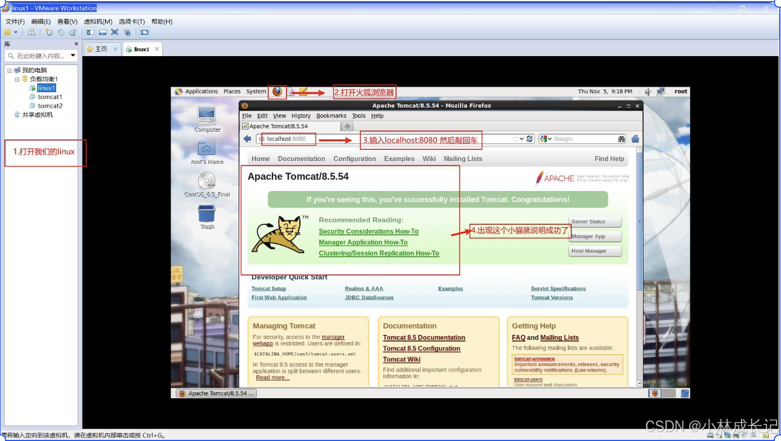Open Firefox's Bookmarks menu
Image resolution: width=781 pixels, height=441 pixels.
coord(331,116)
